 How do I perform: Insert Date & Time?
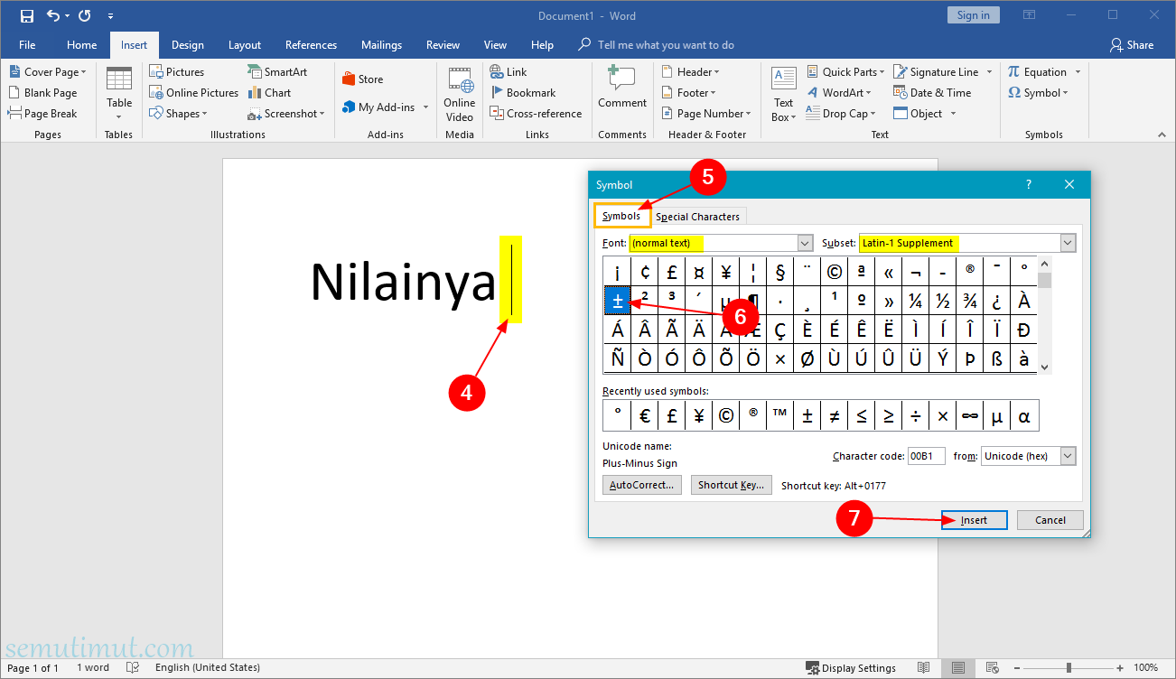pyautogui.click(x=932, y=93)
